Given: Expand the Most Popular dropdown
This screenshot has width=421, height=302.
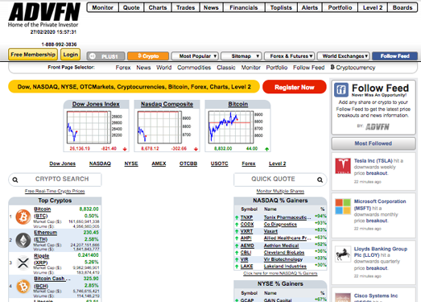Looking at the screenshot, I should [195, 56].
